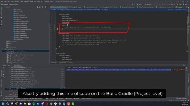This screenshot has width=190, height=106.
Task: Open App Inspection tool window
Action: (x=86, y=98)
